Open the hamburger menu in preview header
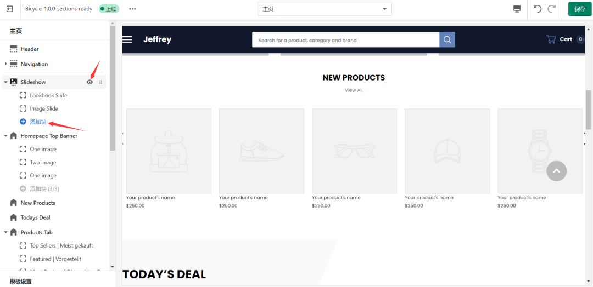Viewport: 593px width, 287px height. tap(127, 39)
